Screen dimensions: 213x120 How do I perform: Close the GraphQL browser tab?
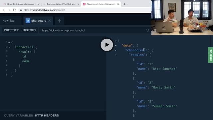(39, 4)
